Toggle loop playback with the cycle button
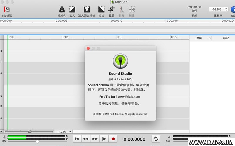 click(156, 139)
